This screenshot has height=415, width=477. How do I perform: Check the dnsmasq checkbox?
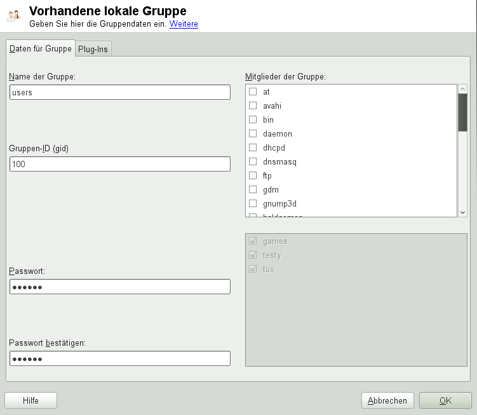[x=253, y=162]
